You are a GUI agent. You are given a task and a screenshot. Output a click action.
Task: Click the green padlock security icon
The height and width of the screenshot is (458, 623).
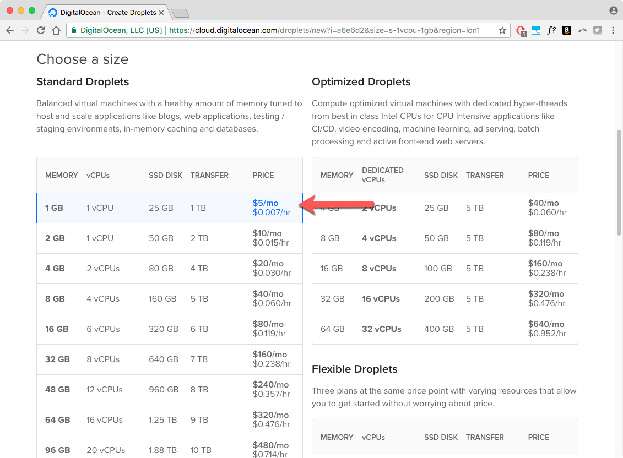[x=73, y=30]
